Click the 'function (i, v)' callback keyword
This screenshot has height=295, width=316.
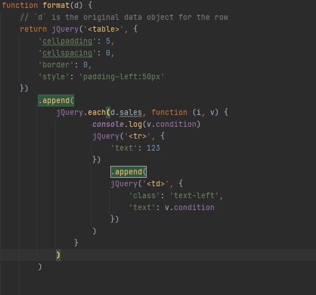point(185,113)
